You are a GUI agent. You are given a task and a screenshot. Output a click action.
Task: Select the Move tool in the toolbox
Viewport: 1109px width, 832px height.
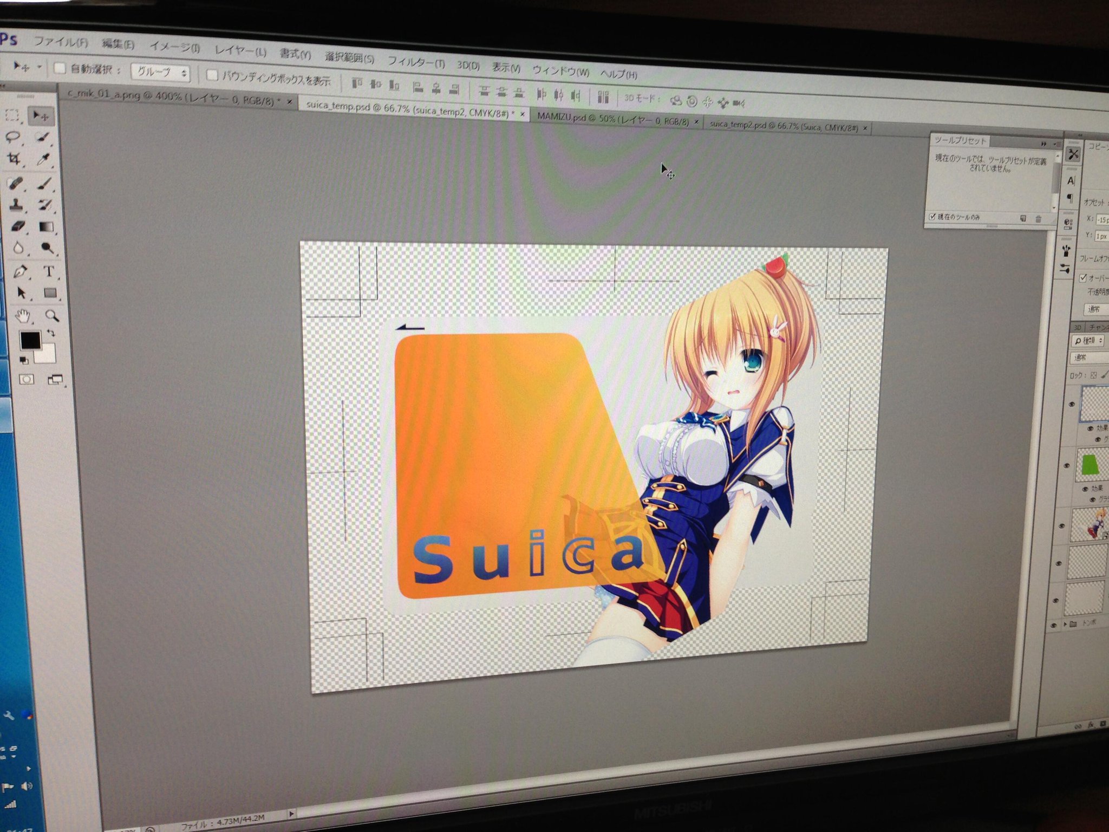41,115
